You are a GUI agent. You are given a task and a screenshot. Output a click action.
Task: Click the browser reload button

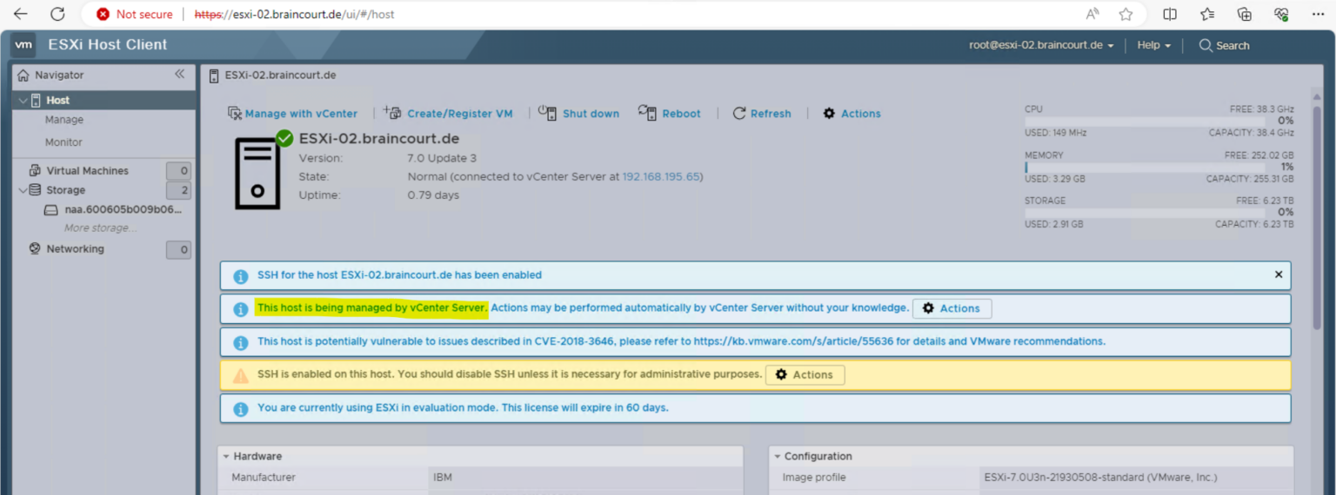[57, 14]
